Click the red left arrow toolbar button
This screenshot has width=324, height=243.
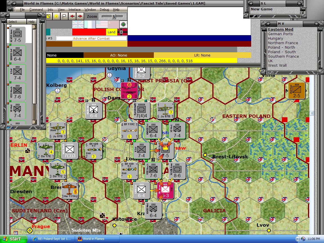point(72,16)
